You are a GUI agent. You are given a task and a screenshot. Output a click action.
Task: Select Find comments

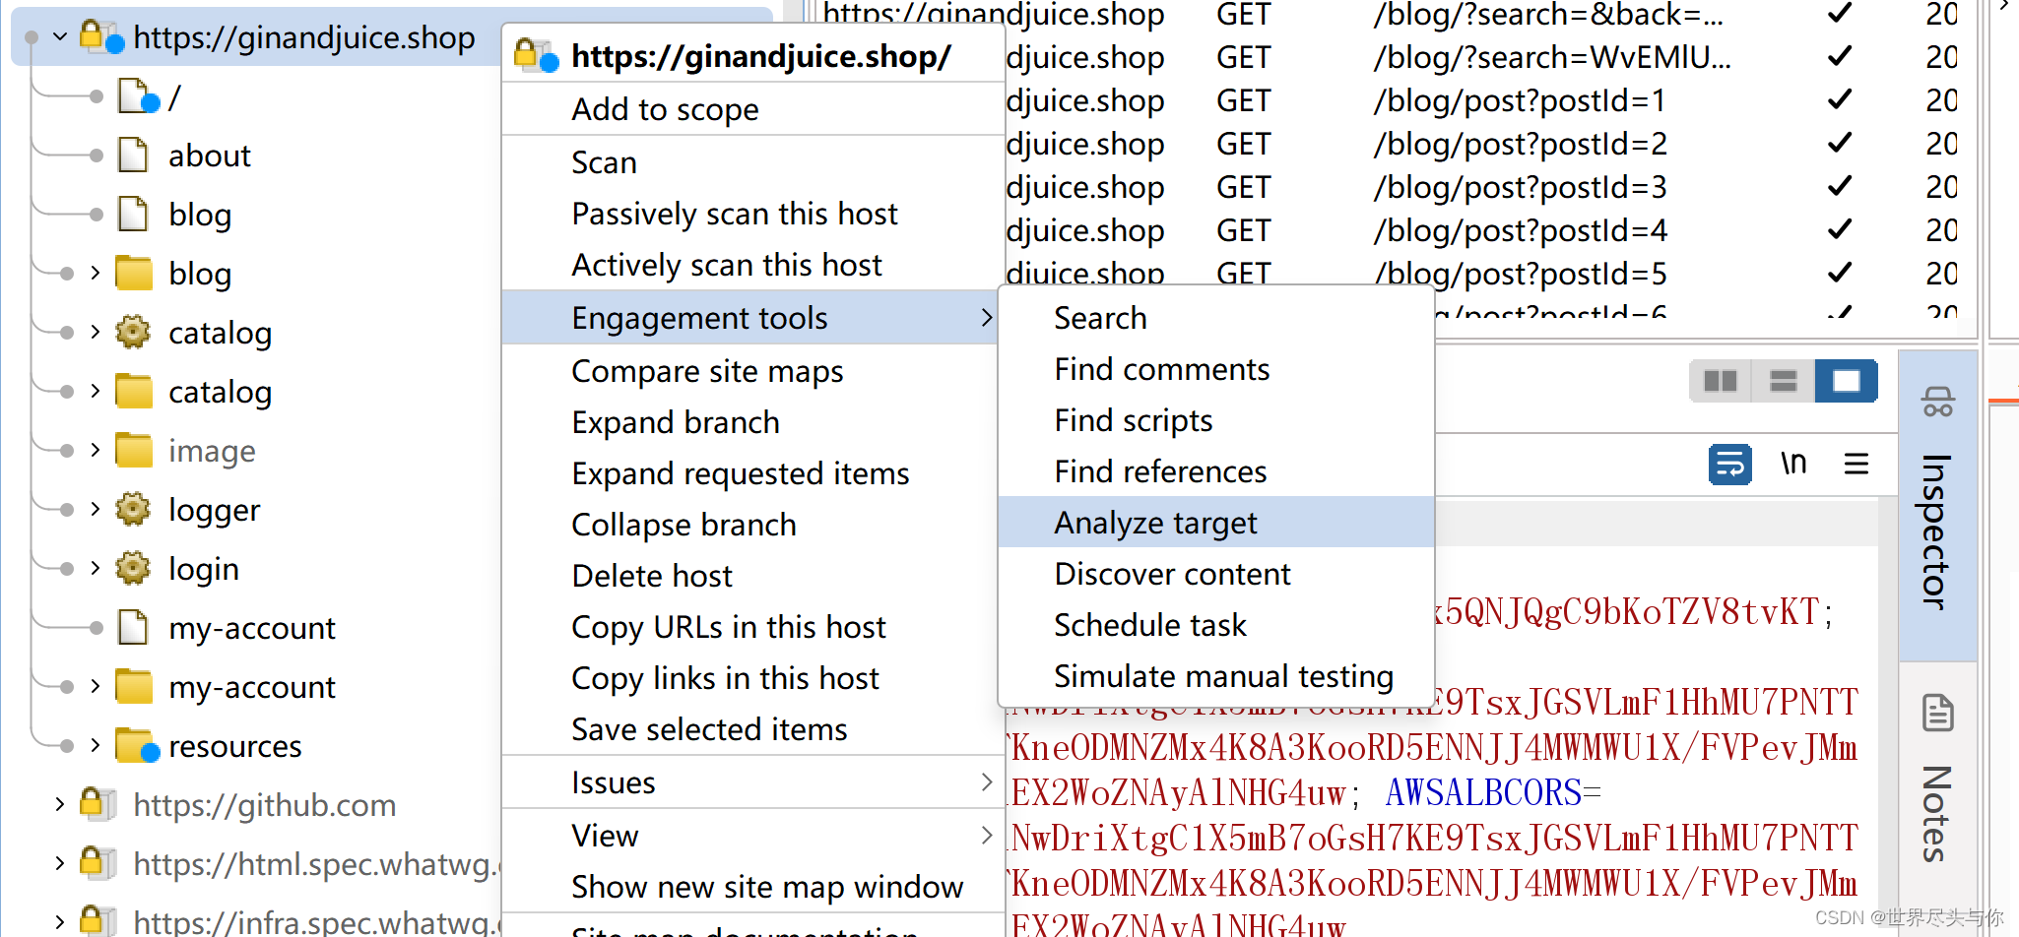point(1216,369)
